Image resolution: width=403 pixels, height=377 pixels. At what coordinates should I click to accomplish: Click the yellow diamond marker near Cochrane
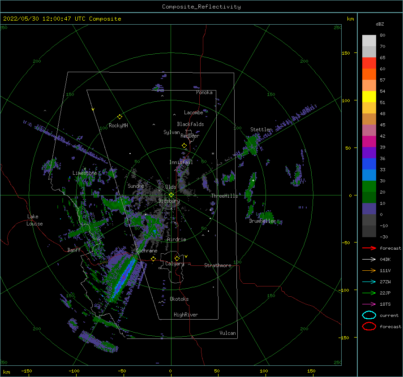tap(153, 259)
